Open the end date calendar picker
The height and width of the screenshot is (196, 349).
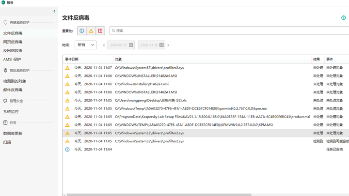click(x=161, y=45)
